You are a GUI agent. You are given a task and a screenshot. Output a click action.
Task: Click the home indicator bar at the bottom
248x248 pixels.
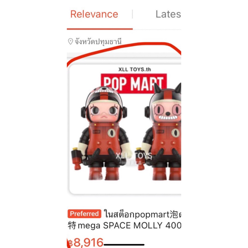[124, 245]
